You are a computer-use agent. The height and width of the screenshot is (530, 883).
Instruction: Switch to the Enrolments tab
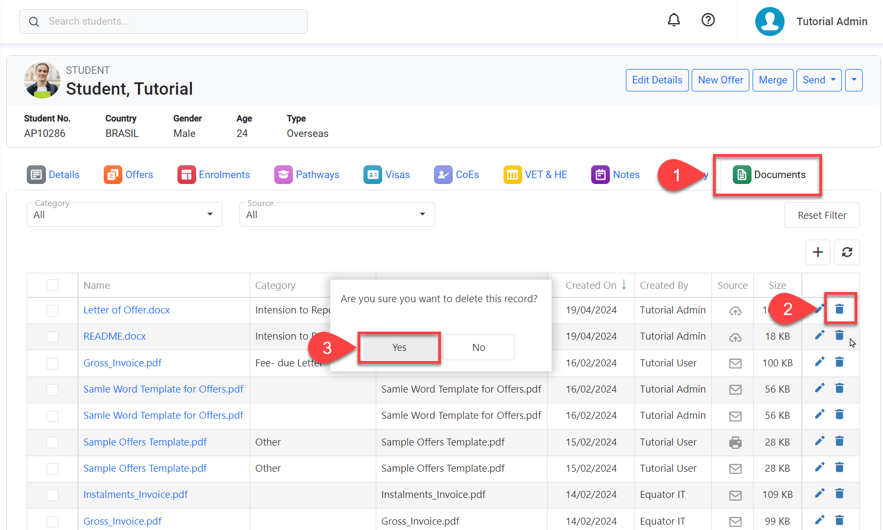coord(214,175)
